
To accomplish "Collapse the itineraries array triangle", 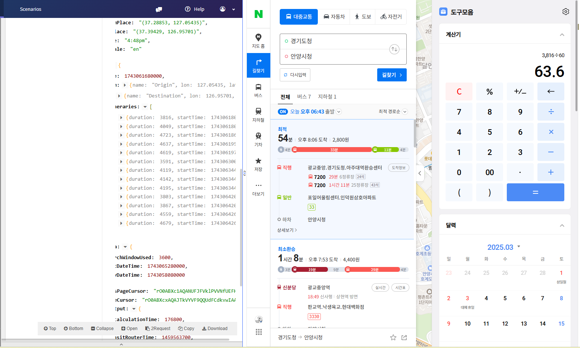I will (x=145, y=107).
